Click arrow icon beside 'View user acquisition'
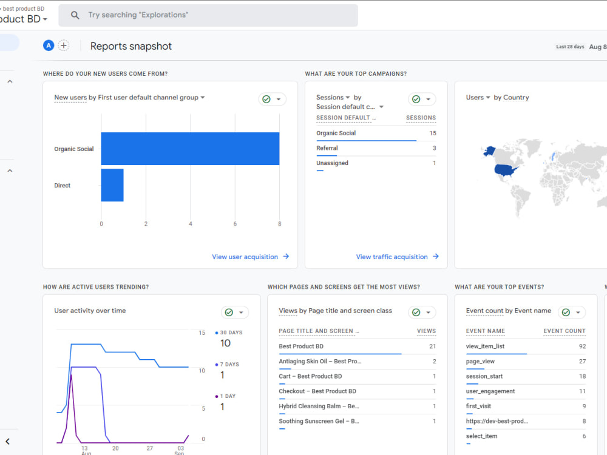607x455 pixels. click(286, 257)
